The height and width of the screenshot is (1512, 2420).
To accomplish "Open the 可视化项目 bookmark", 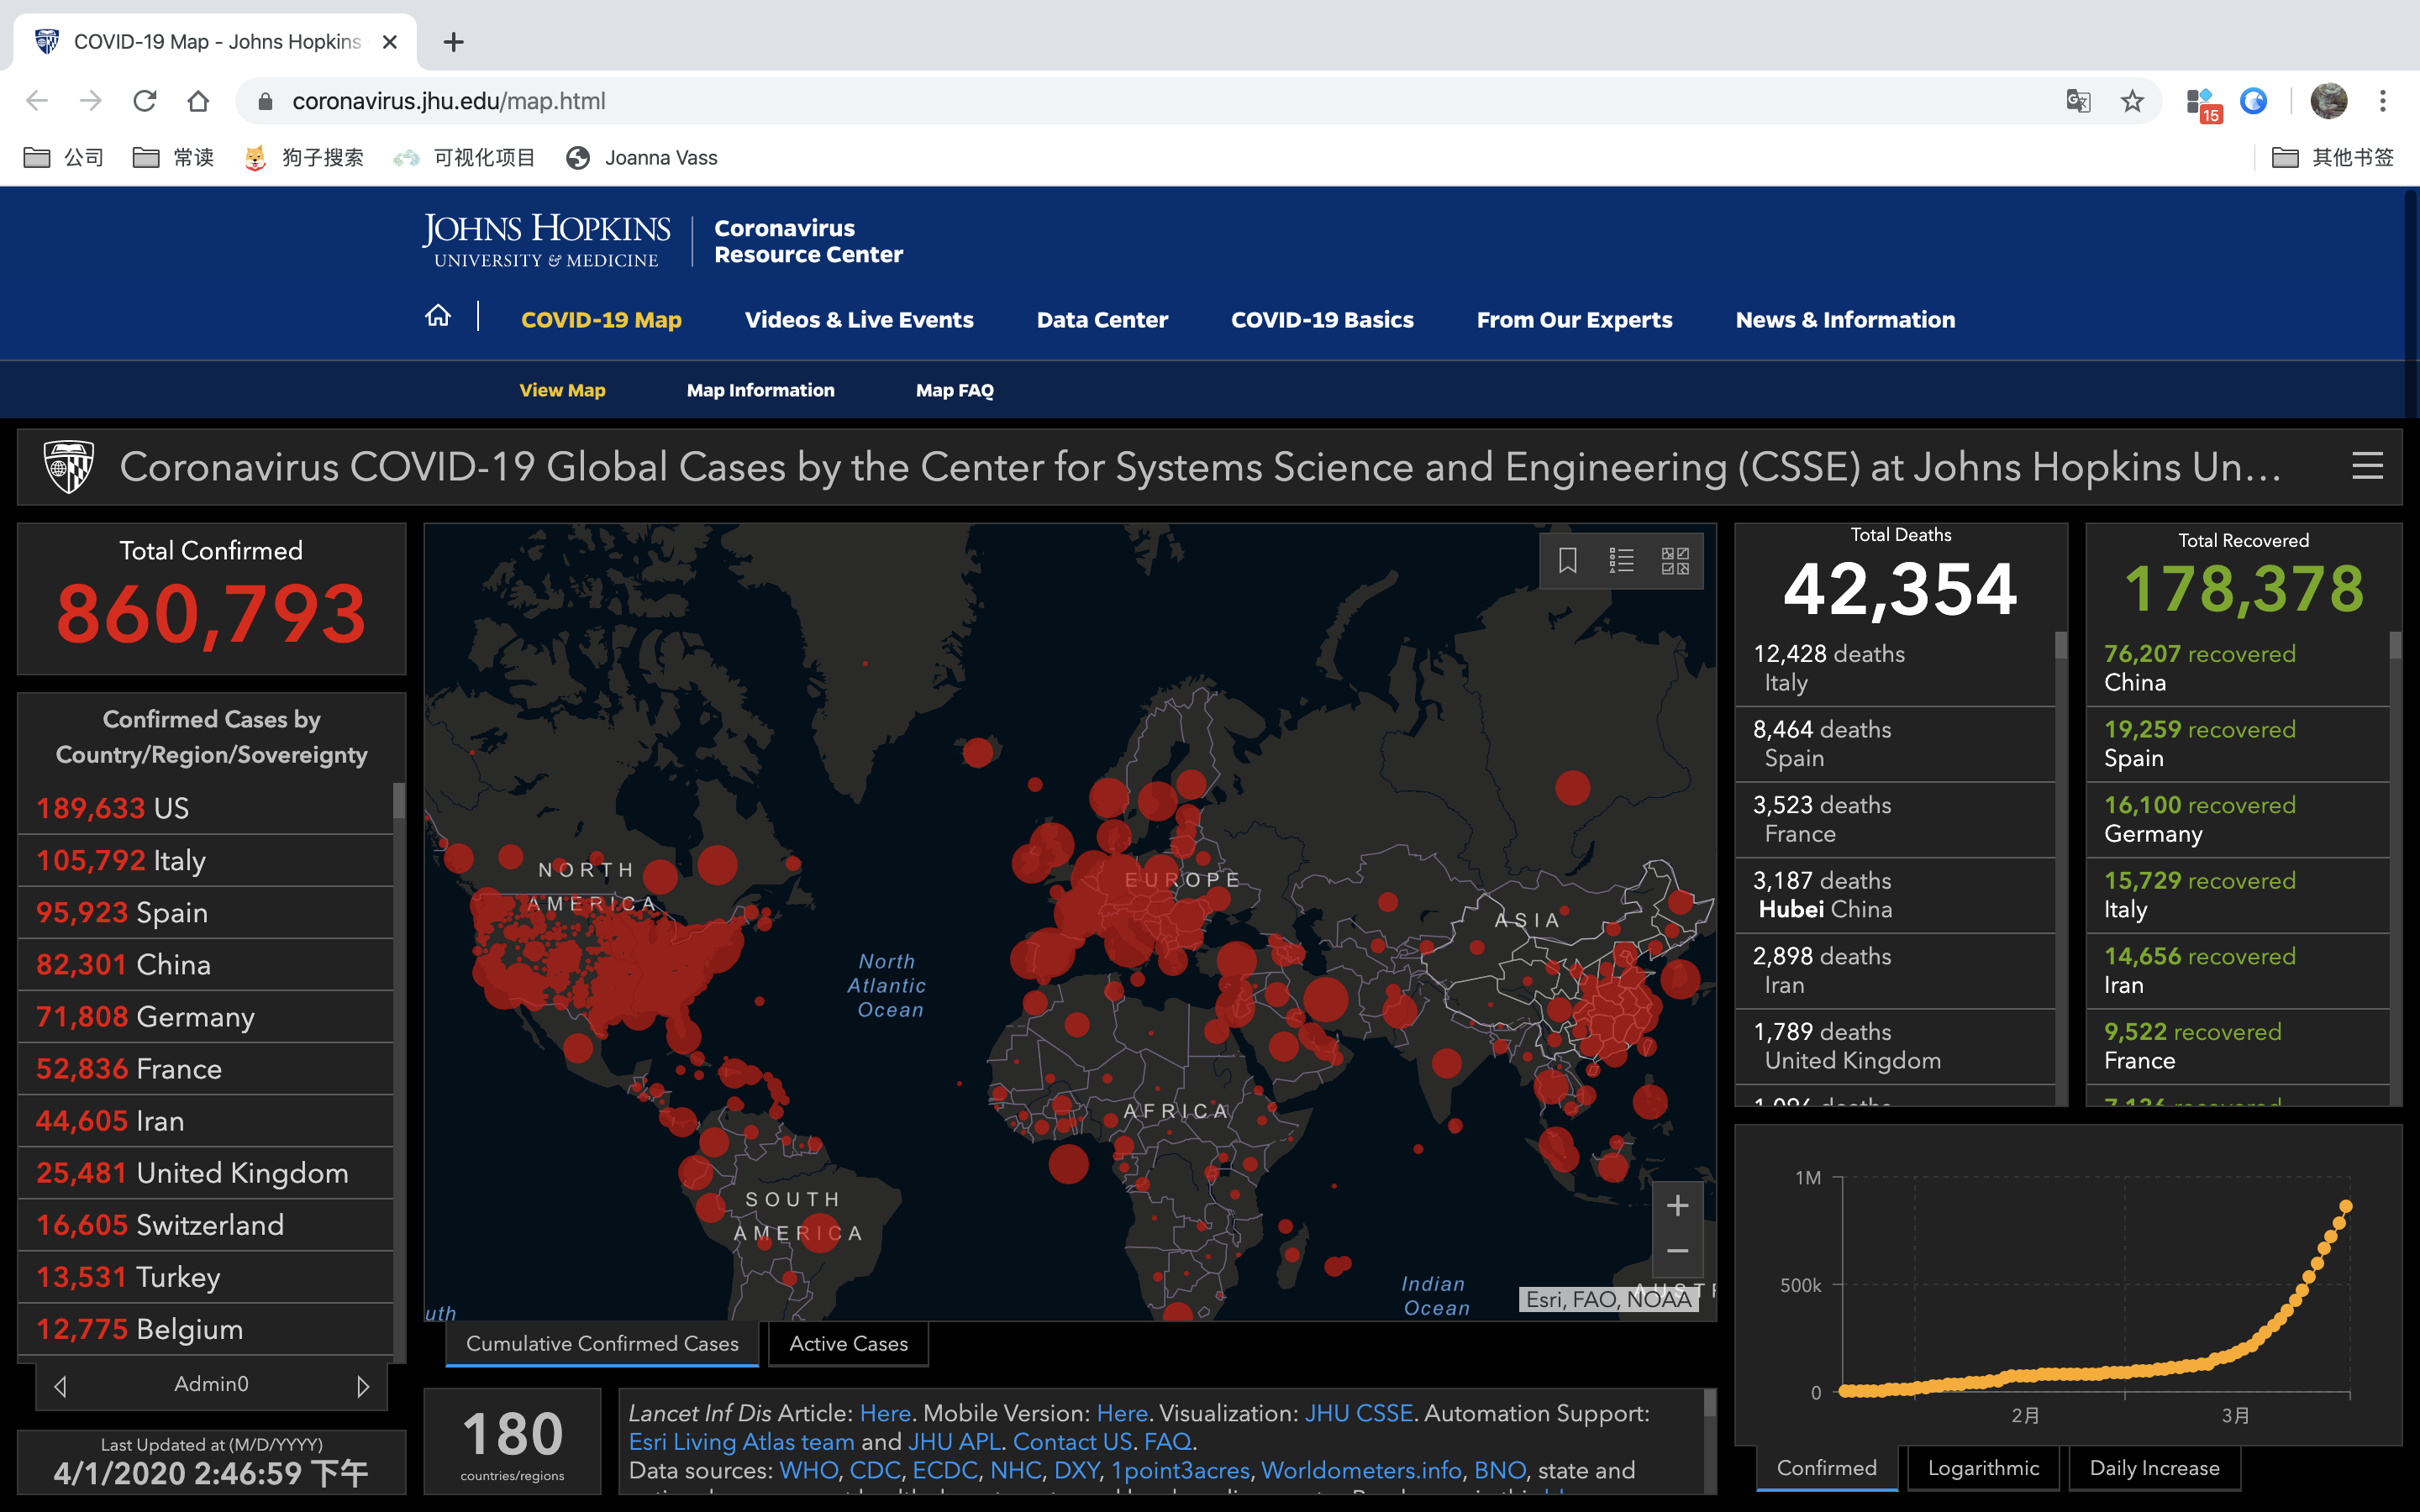I will [x=464, y=157].
